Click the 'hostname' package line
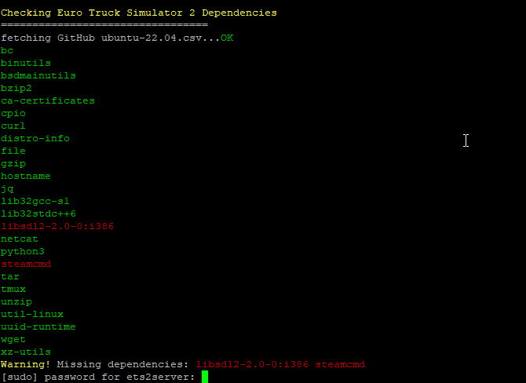This screenshot has width=526, height=383. (x=26, y=176)
